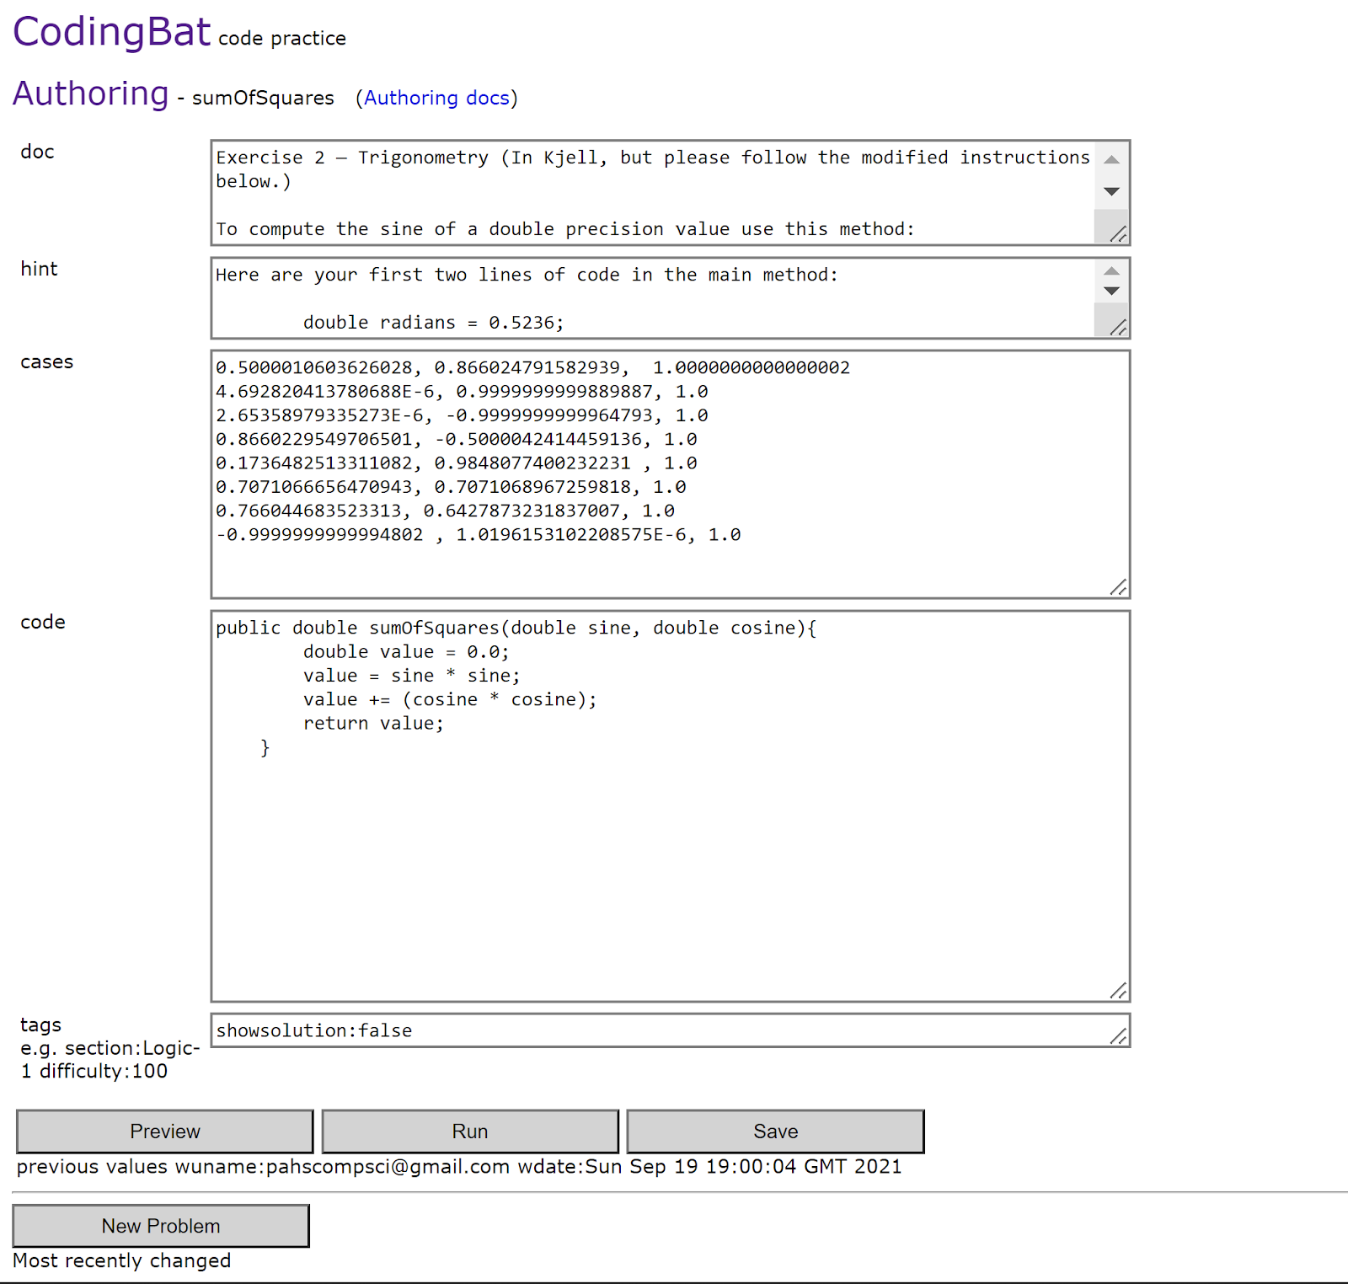This screenshot has width=1348, height=1284.
Task: Click the 'previous values wuname' status text
Action: [459, 1166]
